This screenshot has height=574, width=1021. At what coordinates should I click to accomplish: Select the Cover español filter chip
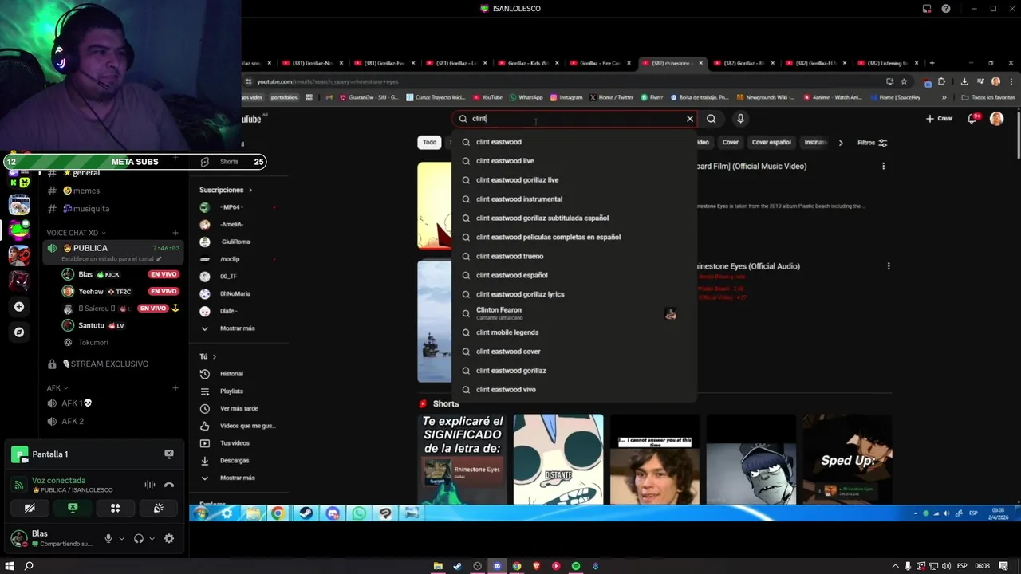click(x=771, y=143)
